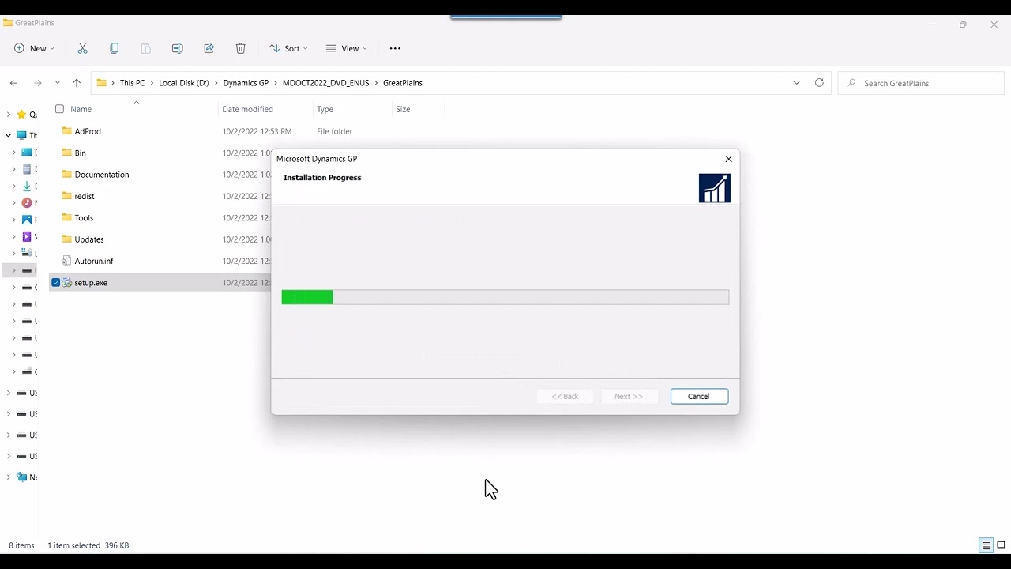Sort by Type column header
The width and height of the screenshot is (1011, 569).
tap(325, 109)
